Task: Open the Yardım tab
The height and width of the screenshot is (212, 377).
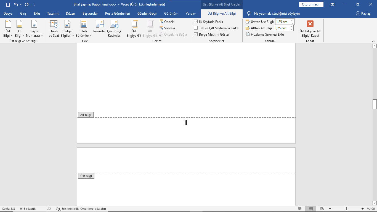Action: pos(191,14)
